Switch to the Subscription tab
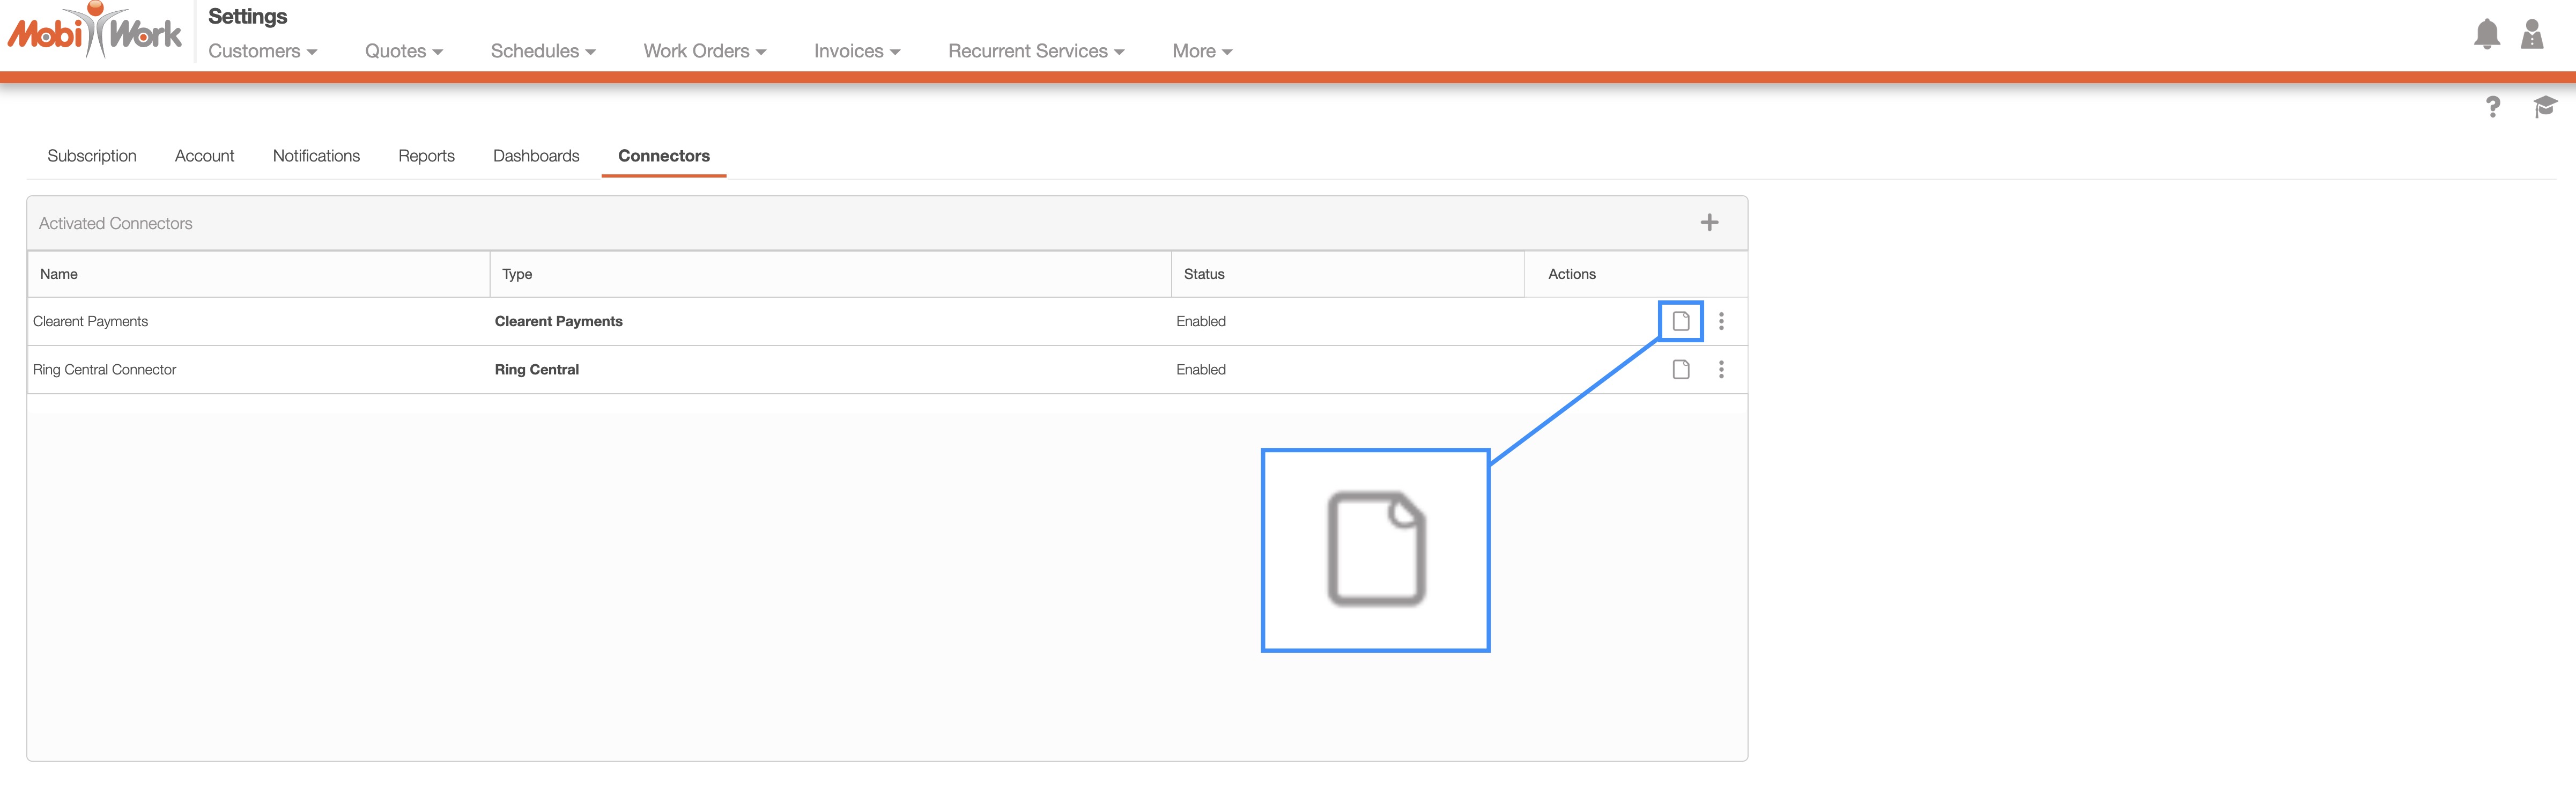The image size is (2576, 795). coord(92,156)
